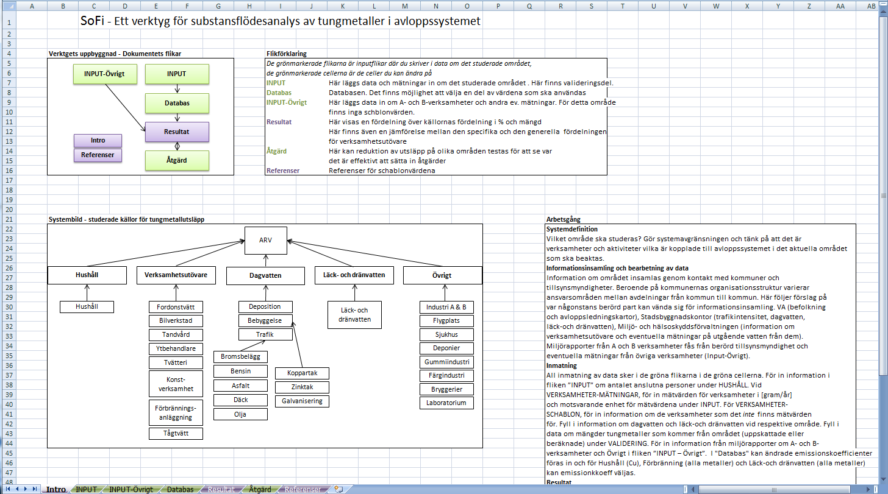Go to first sheet tab arrow

[7, 489]
